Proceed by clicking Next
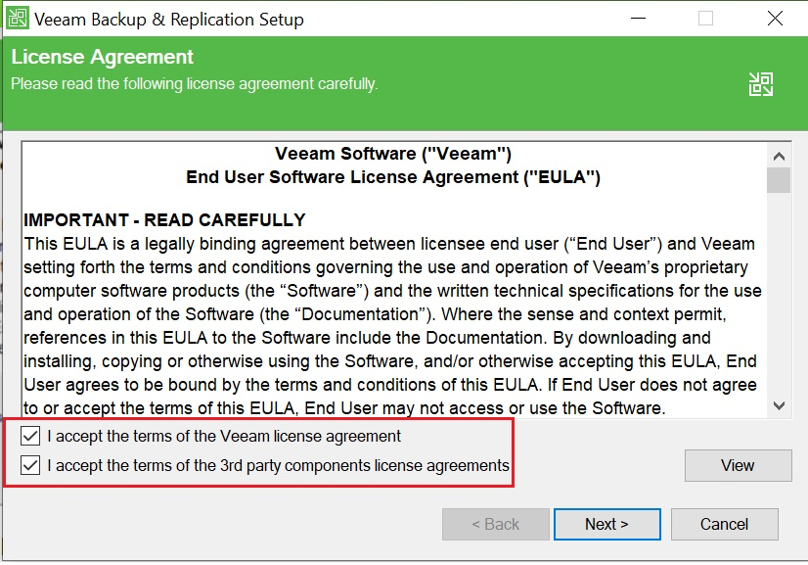Screen dimensions: 808x565 [x=606, y=524]
